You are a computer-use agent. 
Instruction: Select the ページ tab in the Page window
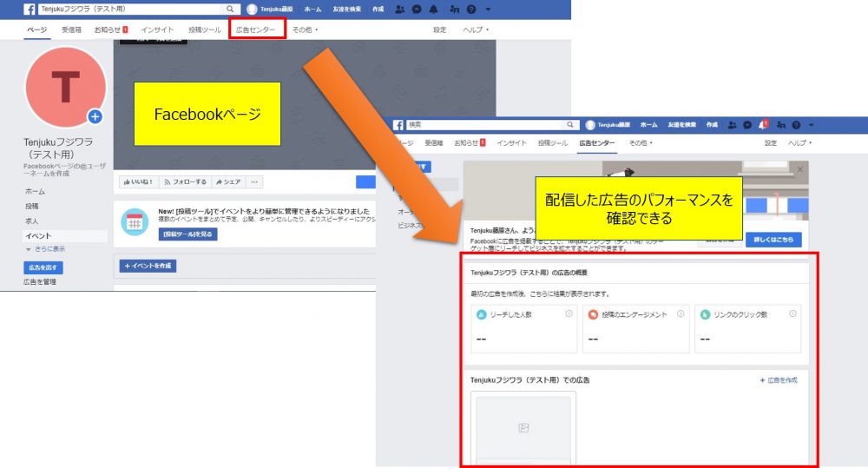pos(37,30)
